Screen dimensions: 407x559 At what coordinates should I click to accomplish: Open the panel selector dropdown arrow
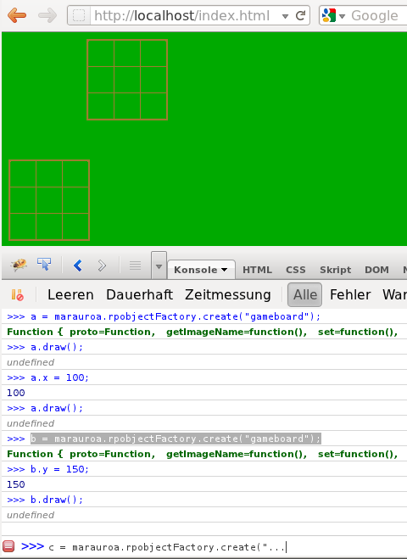[159, 266]
